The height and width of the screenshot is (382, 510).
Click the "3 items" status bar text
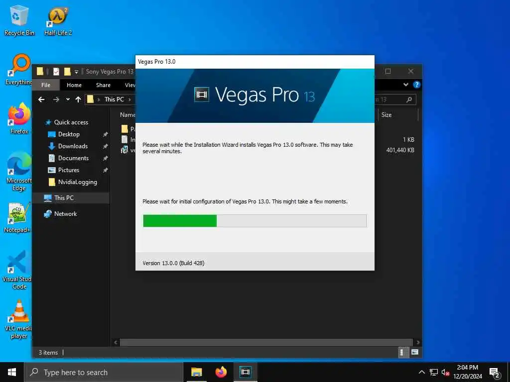(x=48, y=353)
